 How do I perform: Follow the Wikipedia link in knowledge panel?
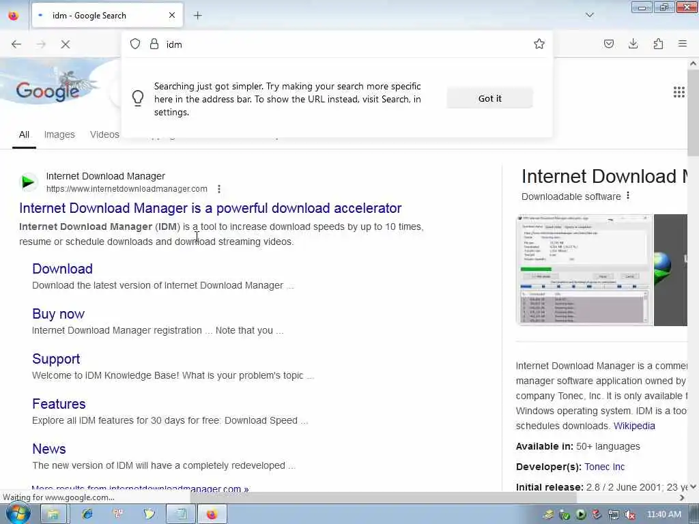coord(634,426)
